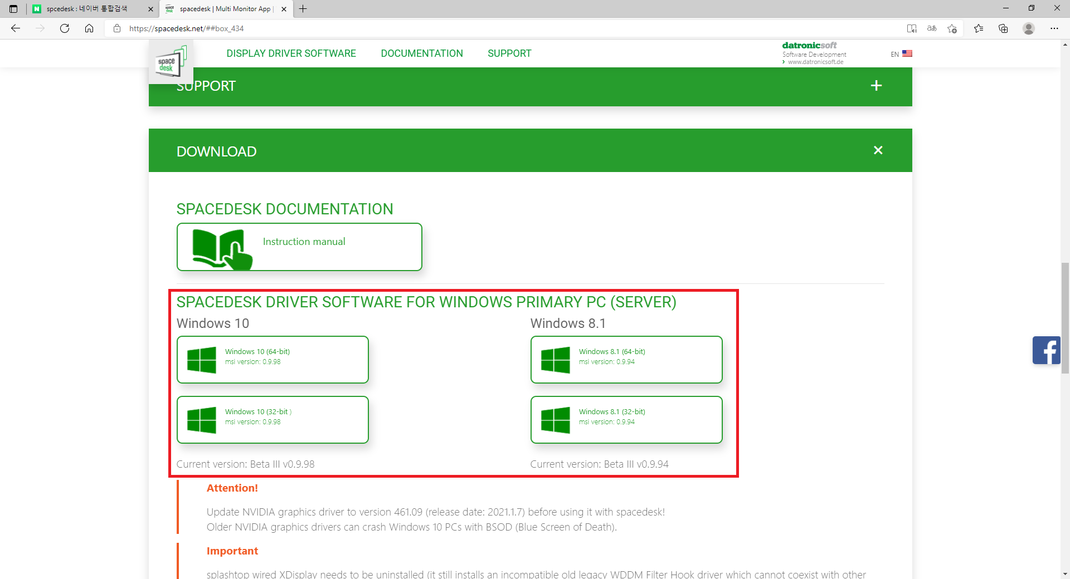Switch to spcedesk Naver search tab
The image size is (1070, 579).
pos(93,9)
